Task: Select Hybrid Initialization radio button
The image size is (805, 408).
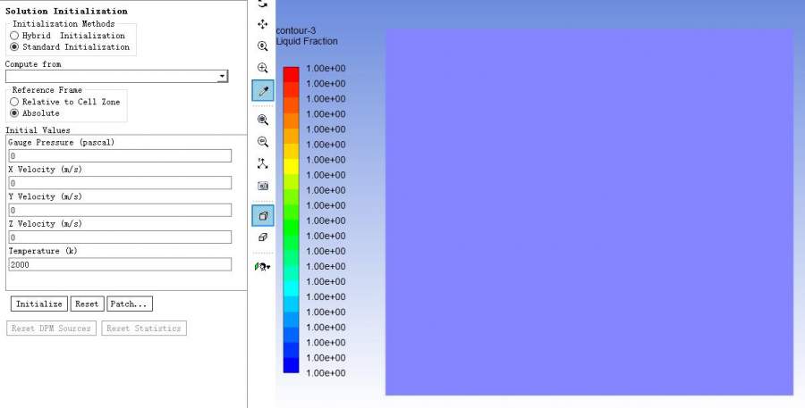Action: coord(14,36)
